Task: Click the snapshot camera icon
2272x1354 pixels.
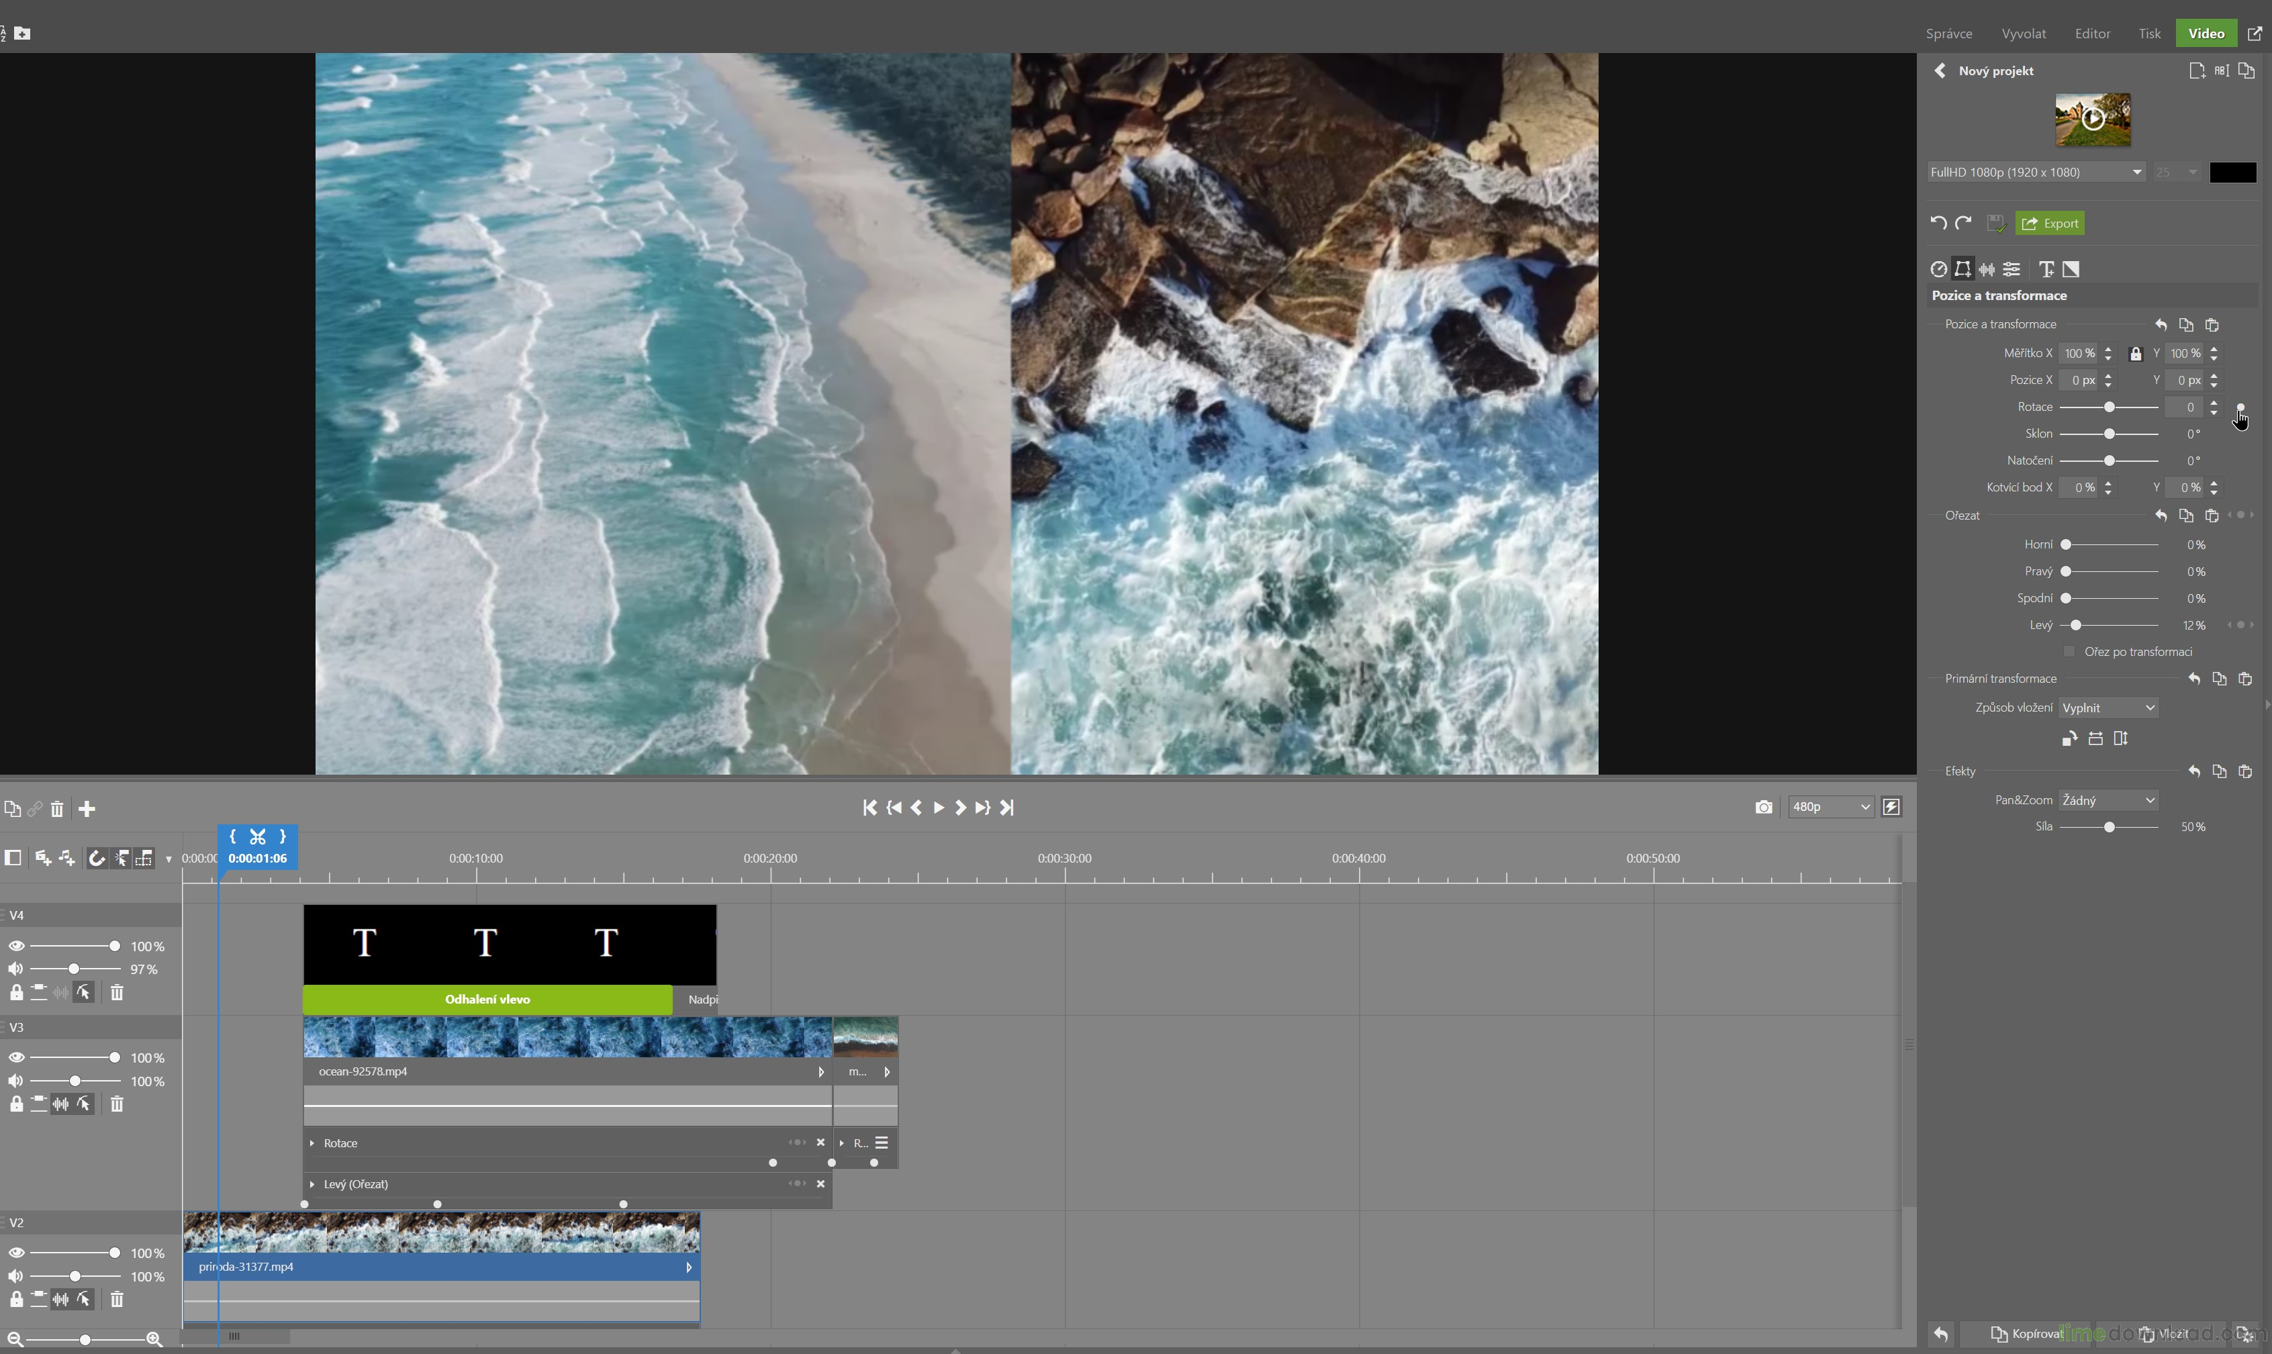Action: [1763, 808]
